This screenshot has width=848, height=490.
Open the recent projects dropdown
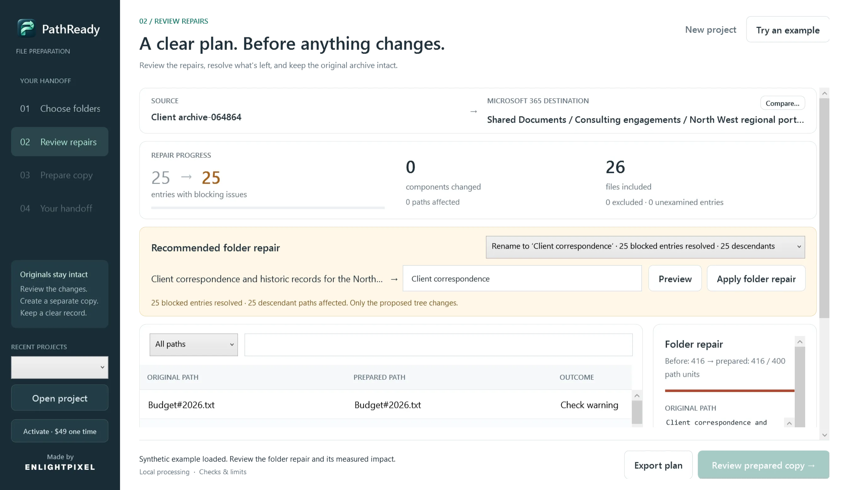click(x=60, y=367)
